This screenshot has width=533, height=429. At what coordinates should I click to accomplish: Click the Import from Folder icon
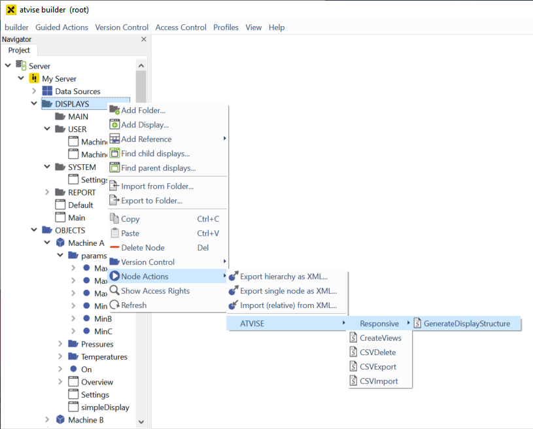[x=114, y=186]
